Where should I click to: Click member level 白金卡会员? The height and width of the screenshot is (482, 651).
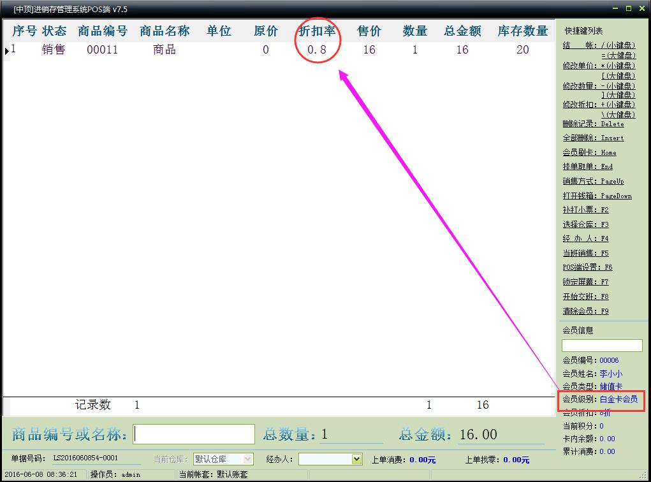coord(618,399)
